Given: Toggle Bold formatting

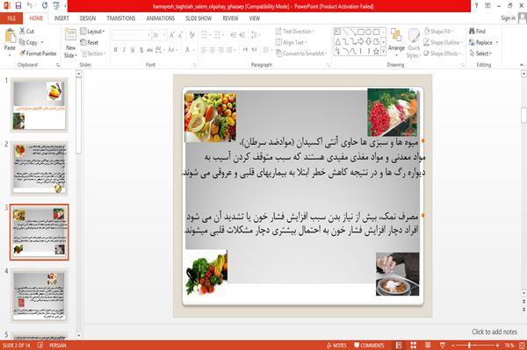Looking at the screenshot, I should coord(116,50).
